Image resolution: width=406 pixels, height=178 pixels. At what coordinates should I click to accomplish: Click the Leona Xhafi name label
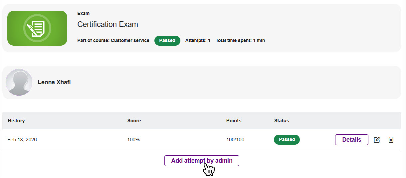coord(54,82)
